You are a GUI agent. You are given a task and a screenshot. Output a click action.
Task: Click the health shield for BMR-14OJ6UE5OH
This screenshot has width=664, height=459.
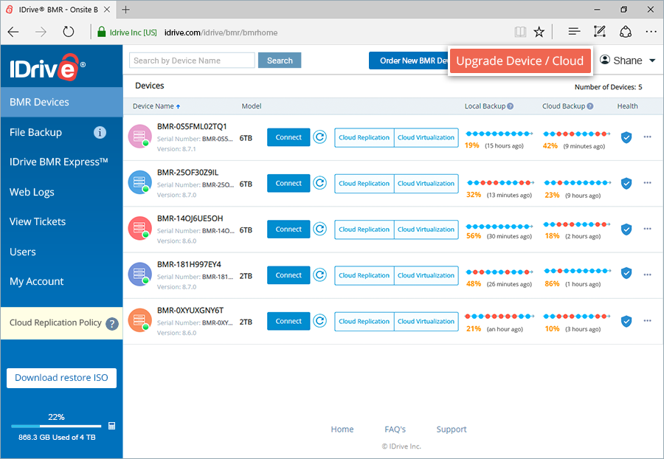pyautogui.click(x=626, y=229)
